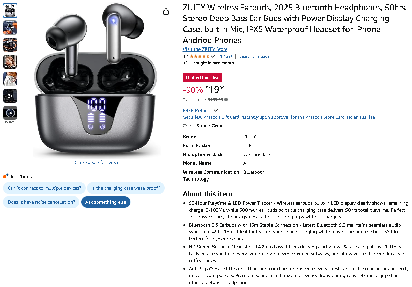Click the Ask Rufus sparkle icon
412x287 pixels.
tap(6, 176)
